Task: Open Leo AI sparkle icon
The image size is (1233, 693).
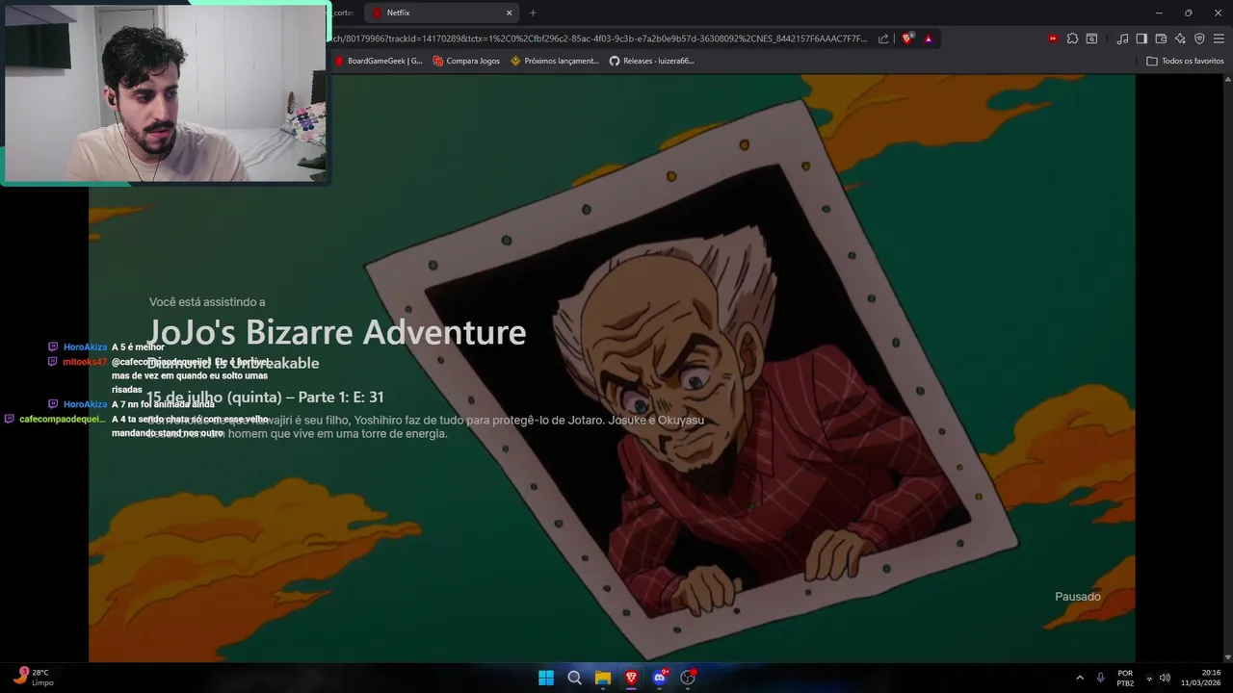Action: coord(1180,38)
